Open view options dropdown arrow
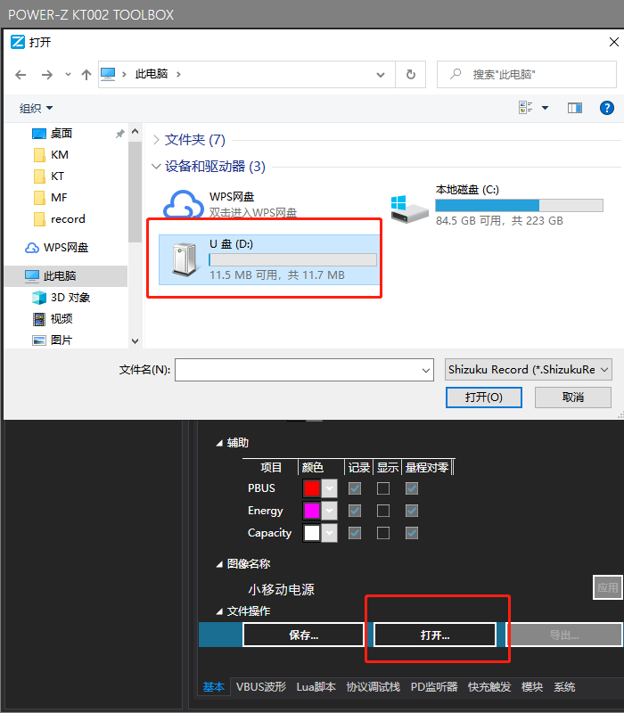 [x=545, y=108]
